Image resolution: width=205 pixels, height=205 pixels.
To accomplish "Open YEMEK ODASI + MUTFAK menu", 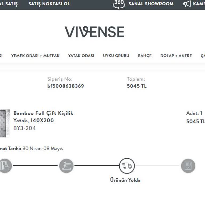I will 35,56.
